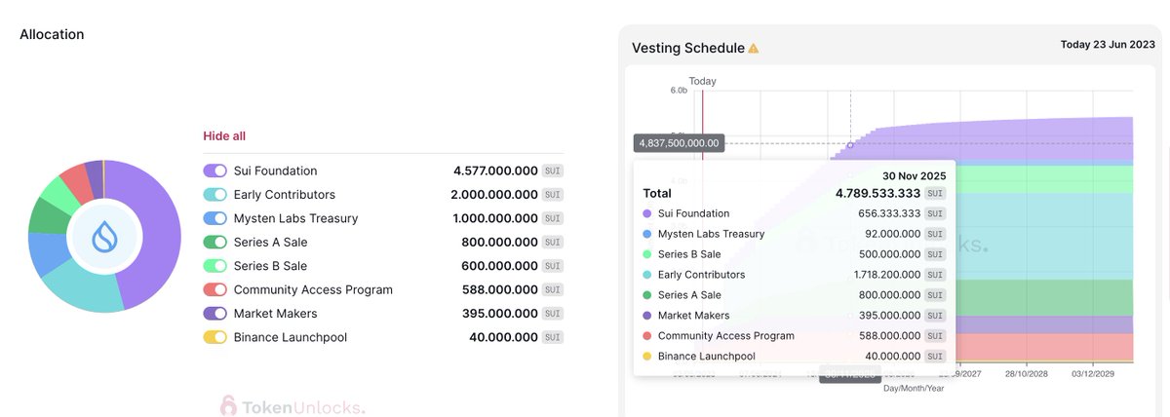Image resolution: width=1170 pixels, height=417 pixels.
Task: Toggle the Mysten Labs Treasury switch
Action: [x=215, y=218]
